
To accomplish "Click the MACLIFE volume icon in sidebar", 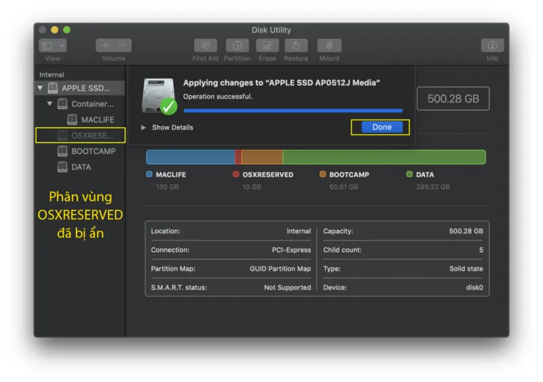I will coord(72,119).
